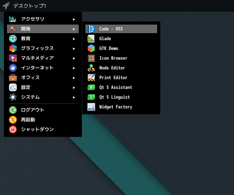The width and height of the screenshot is (234, 195).
Task: Click the colorful グラフィックス icon
Action: (13, 48)
